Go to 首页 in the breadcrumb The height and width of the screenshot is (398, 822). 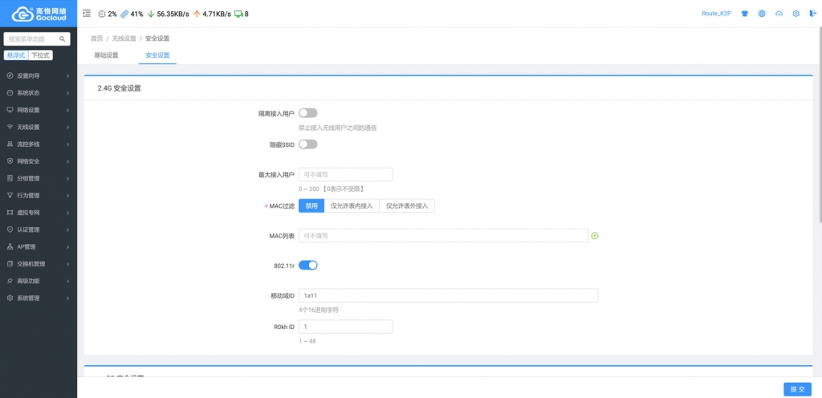97,39
